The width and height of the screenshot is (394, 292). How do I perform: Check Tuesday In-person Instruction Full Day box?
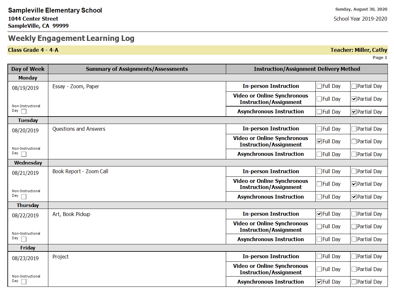pyautogui.click(x=319, y=129)
